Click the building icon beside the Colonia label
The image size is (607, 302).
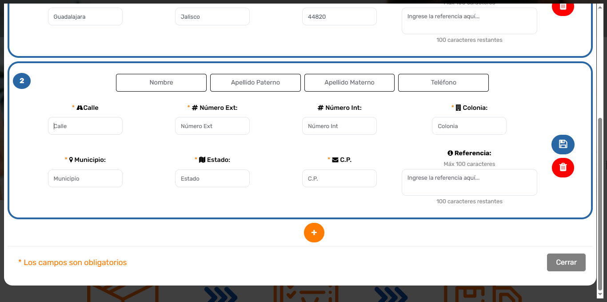coord(458,108)
